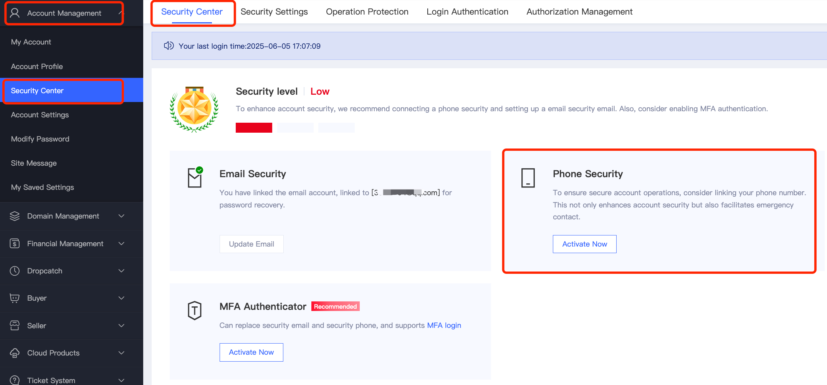The height and width of the screenshot is (385, 827).
Task: Expand the Dropcatch section chevron
Action: point(121,271)
